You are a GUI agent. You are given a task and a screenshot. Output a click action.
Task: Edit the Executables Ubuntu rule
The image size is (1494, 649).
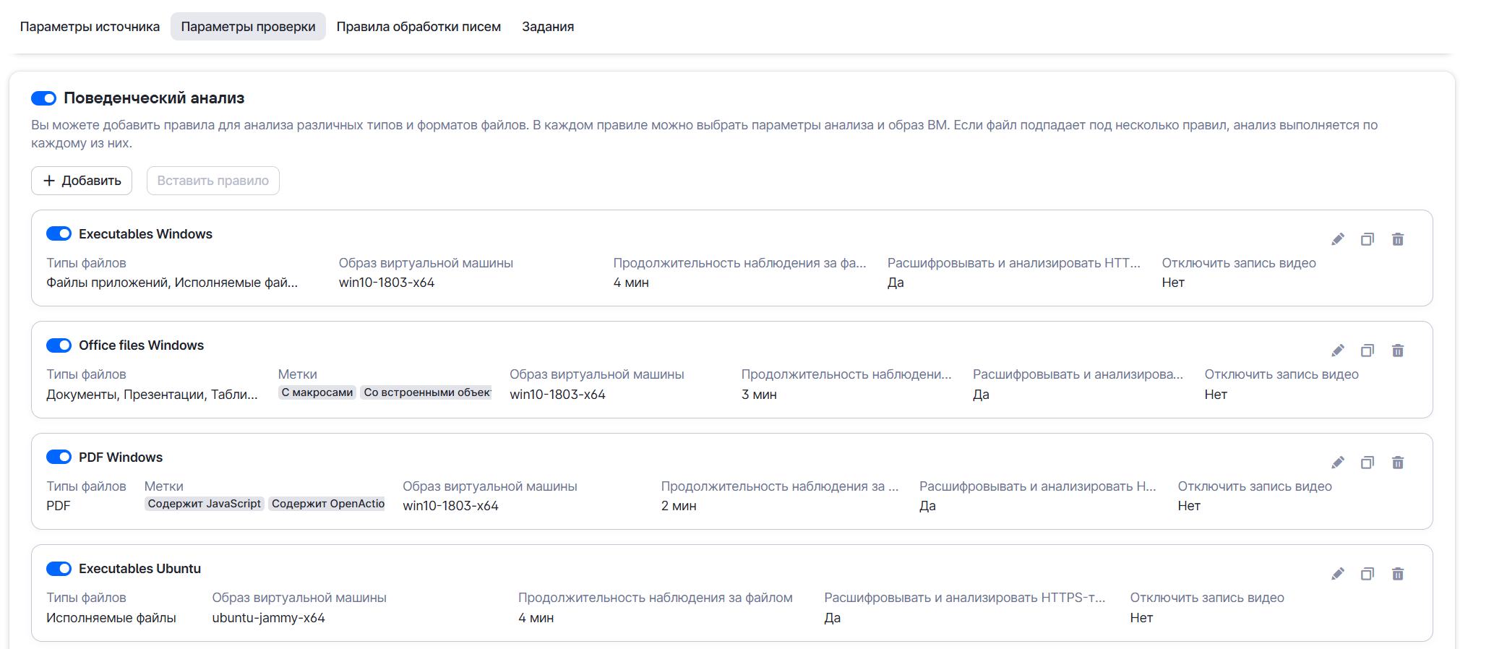(x=1338, y=574)
